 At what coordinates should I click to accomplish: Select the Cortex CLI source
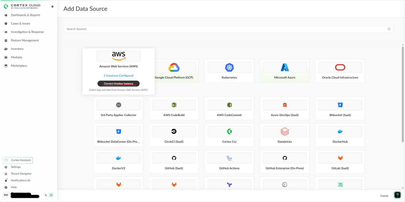229,135
